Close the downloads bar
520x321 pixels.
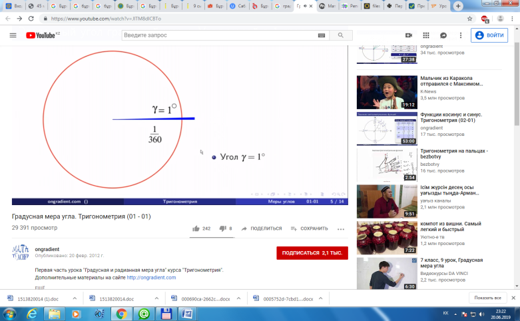coord(513,298)
